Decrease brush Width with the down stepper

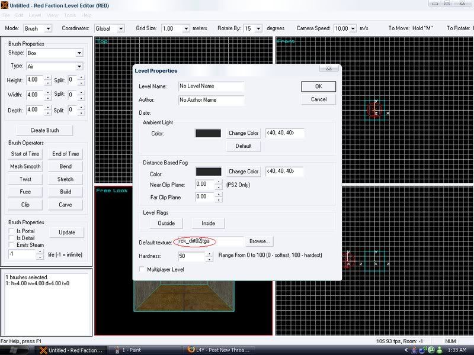[x=48, y=98]
